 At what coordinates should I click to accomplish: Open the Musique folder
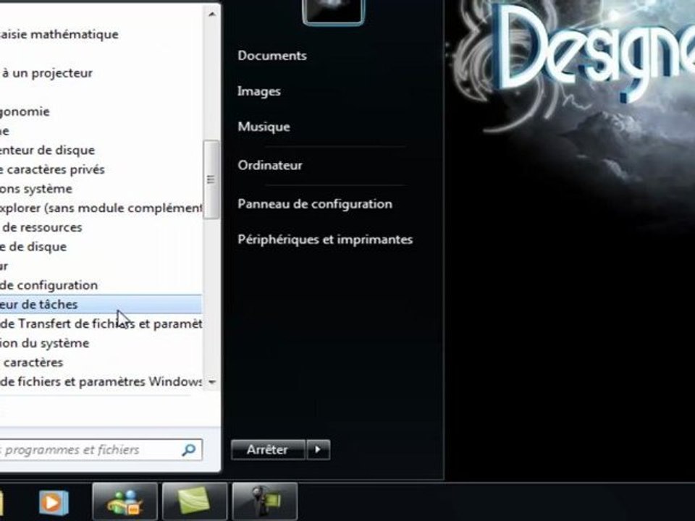[264, 127]
